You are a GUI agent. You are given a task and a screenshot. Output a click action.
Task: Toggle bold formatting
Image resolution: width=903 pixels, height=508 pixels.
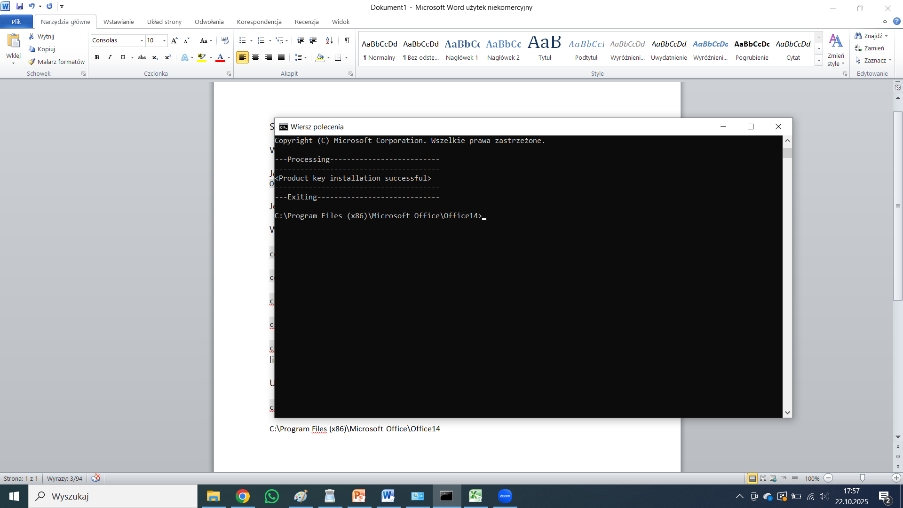(97, 57)
